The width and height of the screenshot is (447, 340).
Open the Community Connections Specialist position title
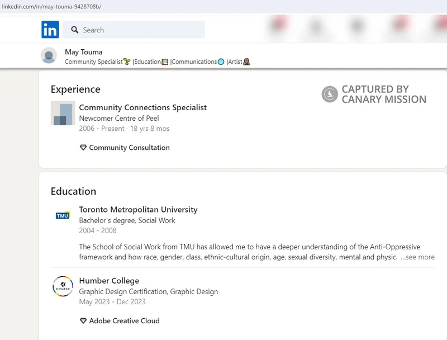142,107
